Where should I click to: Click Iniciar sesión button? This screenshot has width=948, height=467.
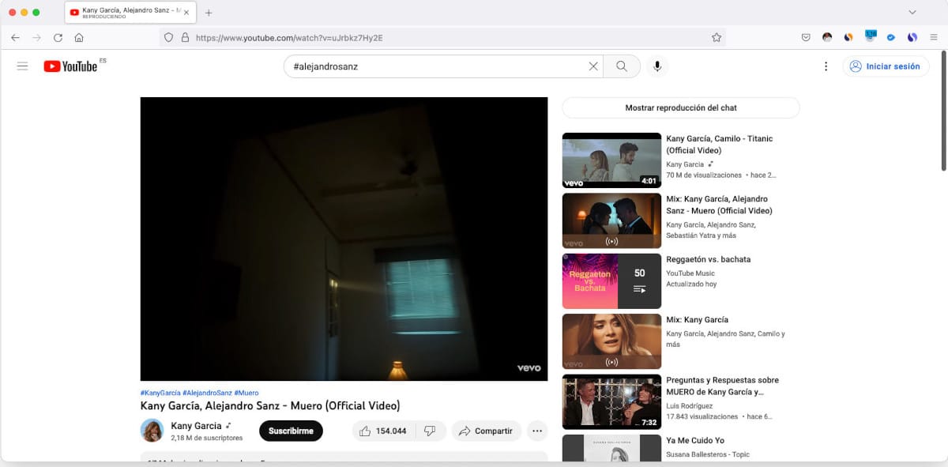(885, 66)
